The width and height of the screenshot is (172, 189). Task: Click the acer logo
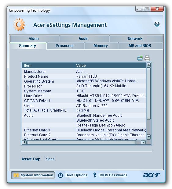coord(152,175)
